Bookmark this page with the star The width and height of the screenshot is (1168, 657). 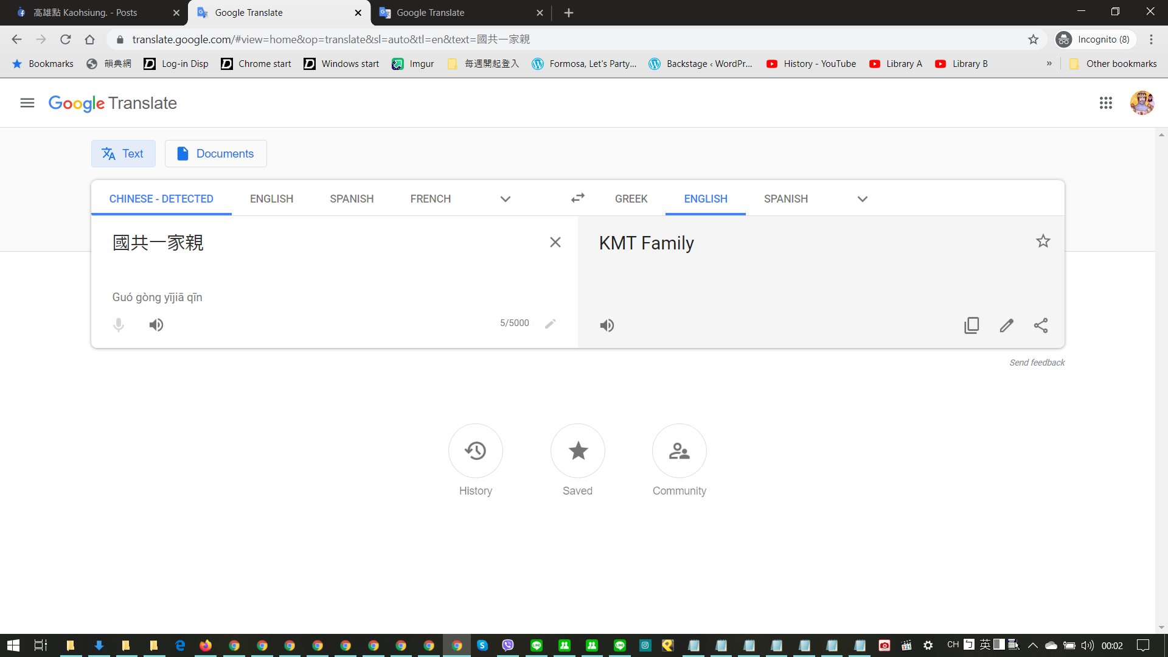click(1033, 40)
